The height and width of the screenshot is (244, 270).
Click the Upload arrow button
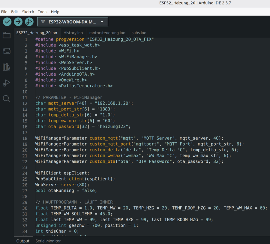point(18,22)
